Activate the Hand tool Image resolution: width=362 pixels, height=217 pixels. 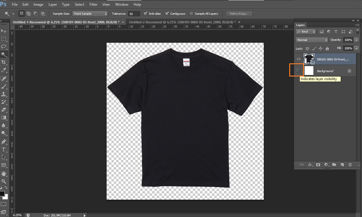click(4, 173)
